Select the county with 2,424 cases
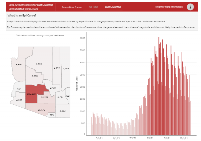This screenshot has width=201, height=141. click(x=52, y=87)
